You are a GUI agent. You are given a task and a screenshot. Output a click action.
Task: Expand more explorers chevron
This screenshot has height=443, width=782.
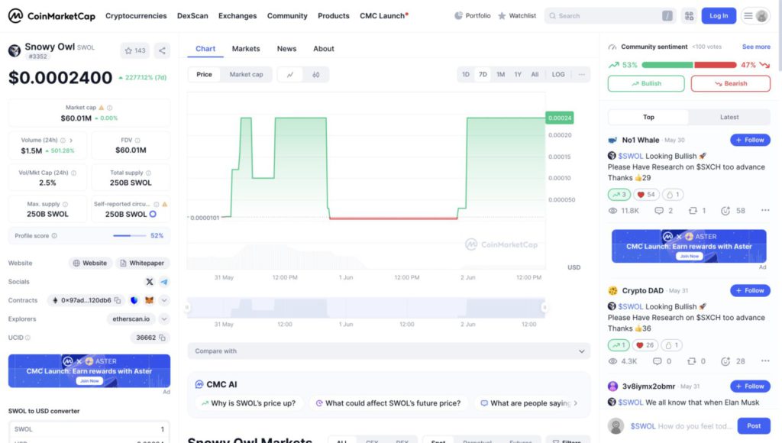pyautogui.click(x=164, y=319)
